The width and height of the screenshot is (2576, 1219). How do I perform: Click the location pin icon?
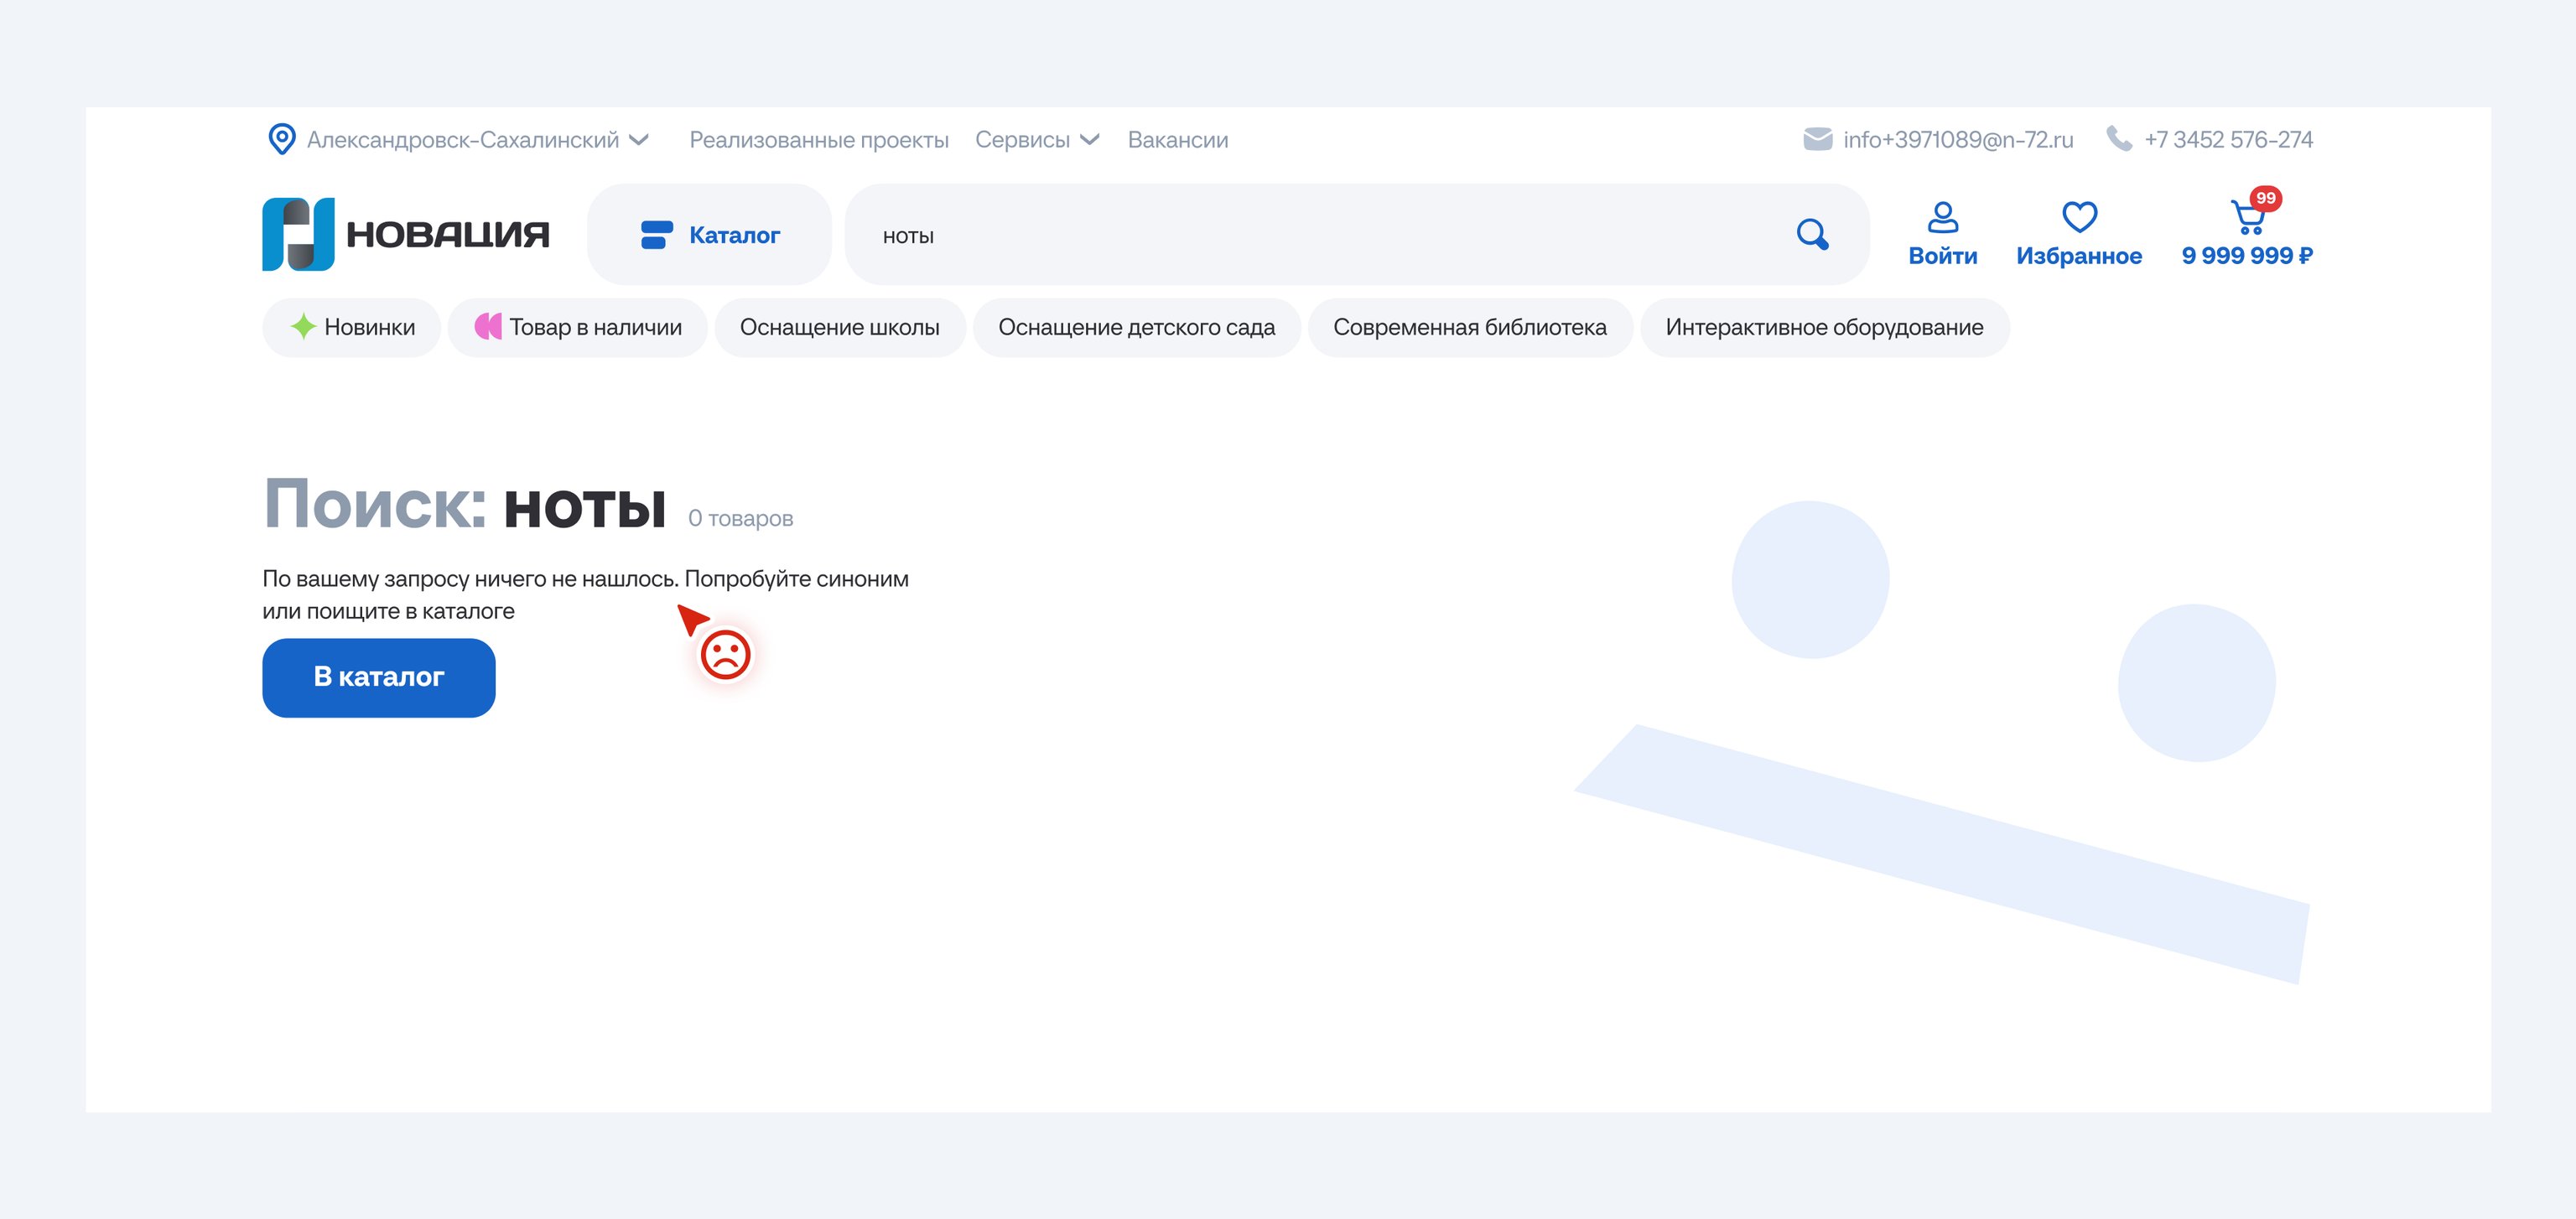pyautogui.click(x=282, y=139)
